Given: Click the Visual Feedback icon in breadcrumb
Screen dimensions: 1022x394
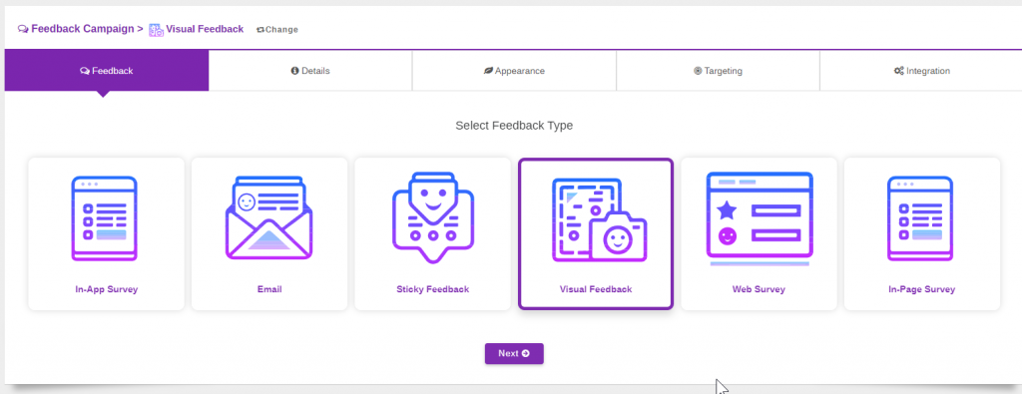Looking at the screenshot, I should coord(156,29).
